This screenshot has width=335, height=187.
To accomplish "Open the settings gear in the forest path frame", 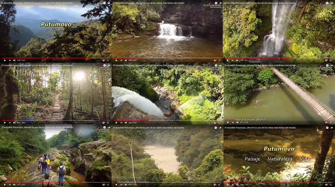I will 104,122.
